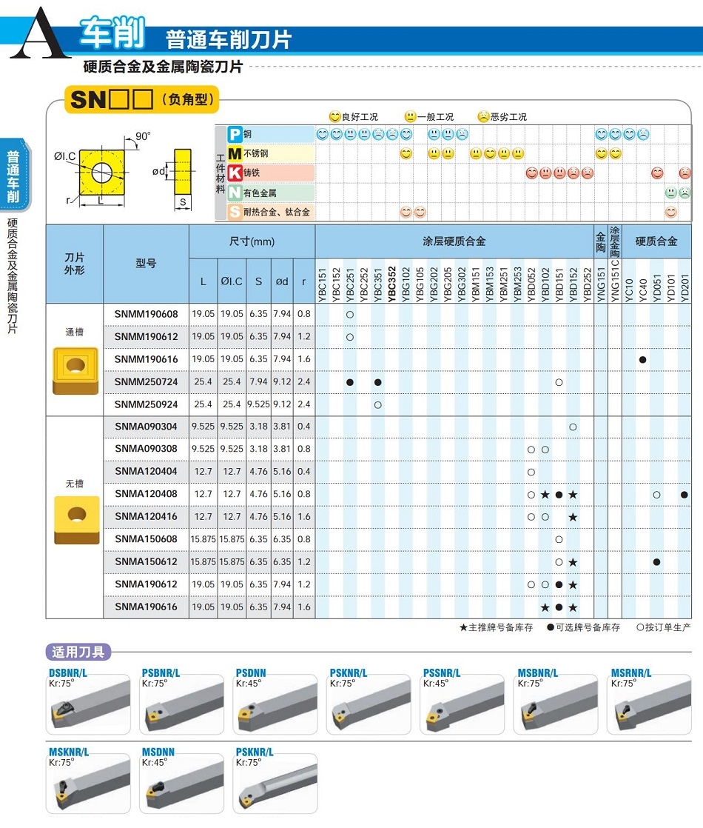Select model SNMA090308
703x828 pixels.
point(147,449)
